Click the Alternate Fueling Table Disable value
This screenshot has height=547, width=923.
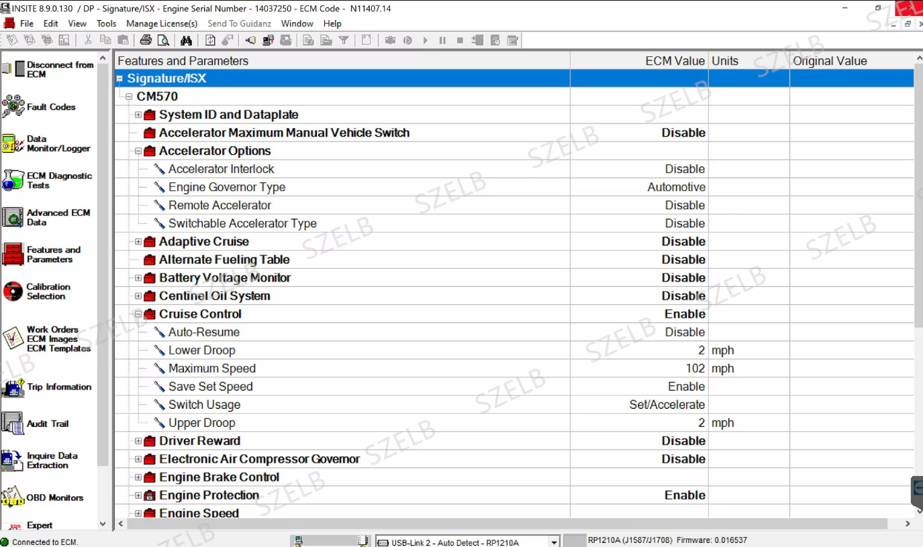pyautogui.click(x=683, y=259)
